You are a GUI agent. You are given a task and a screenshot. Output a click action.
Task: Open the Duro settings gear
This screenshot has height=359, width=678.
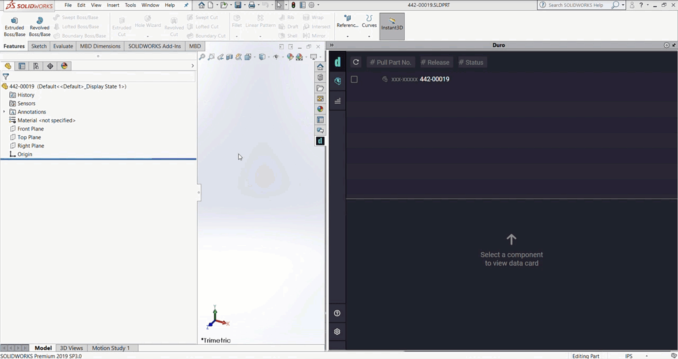[x=337, y=332]
